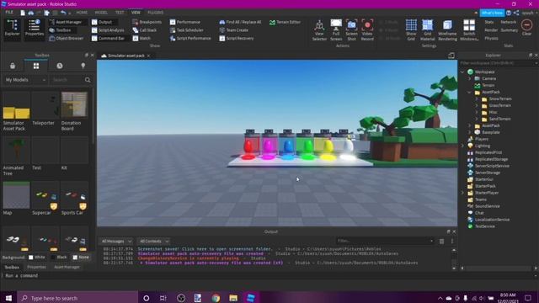Open Switch Windows menu
This screenshot has height=303, width=539.
(x=469, y=30)
